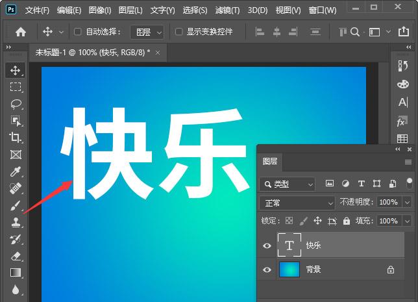418x302 pixels.
Task: Select the Eraser tool
Action: pyautogui.click(x=16, y=256)
